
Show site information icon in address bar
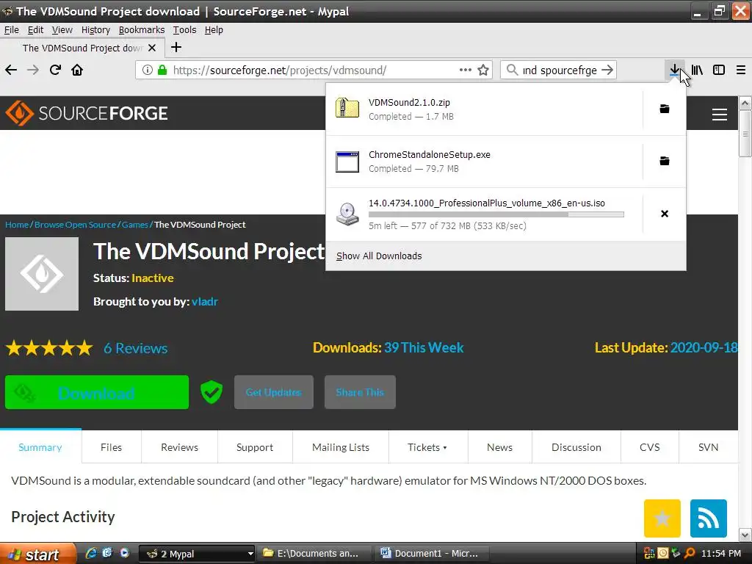[x=148, y=70]
